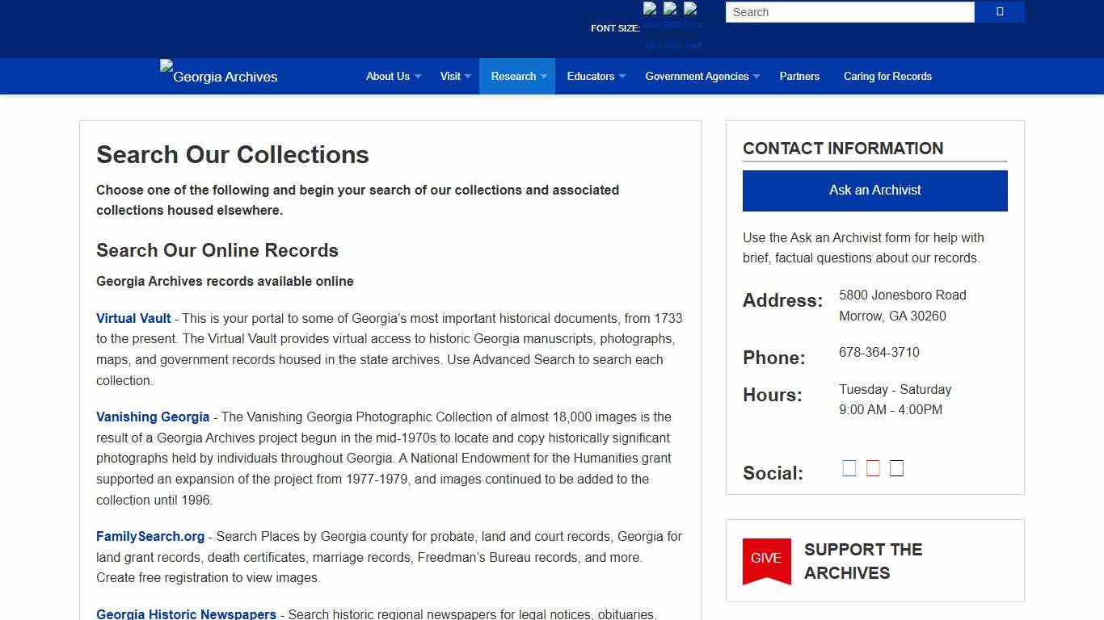The height and width of the screenshot is (620, 1104).
Task: Open the Vanishing Georgia link
Action: [x=153, y=417]
